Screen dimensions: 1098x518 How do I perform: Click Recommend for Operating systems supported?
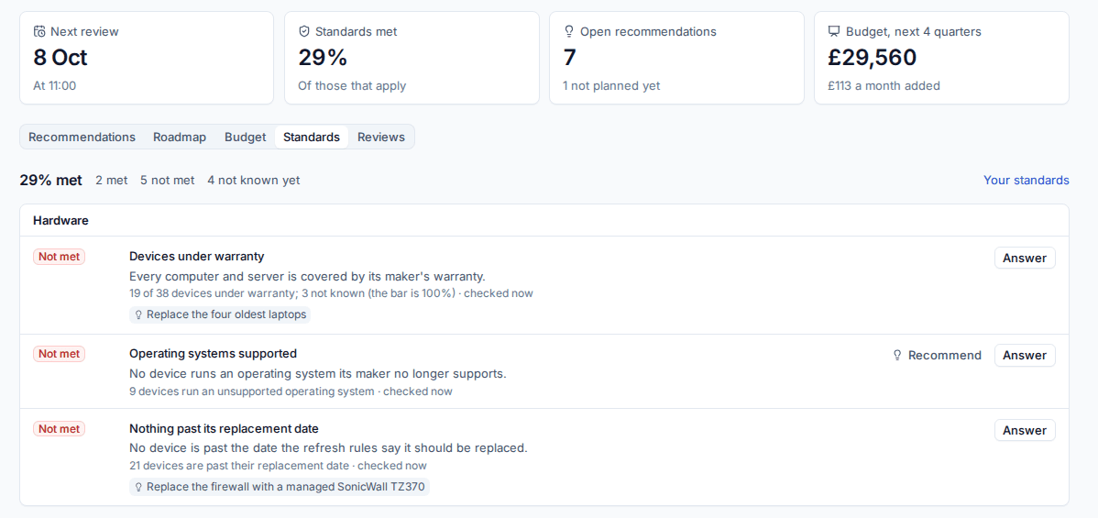tap(937, 356)
